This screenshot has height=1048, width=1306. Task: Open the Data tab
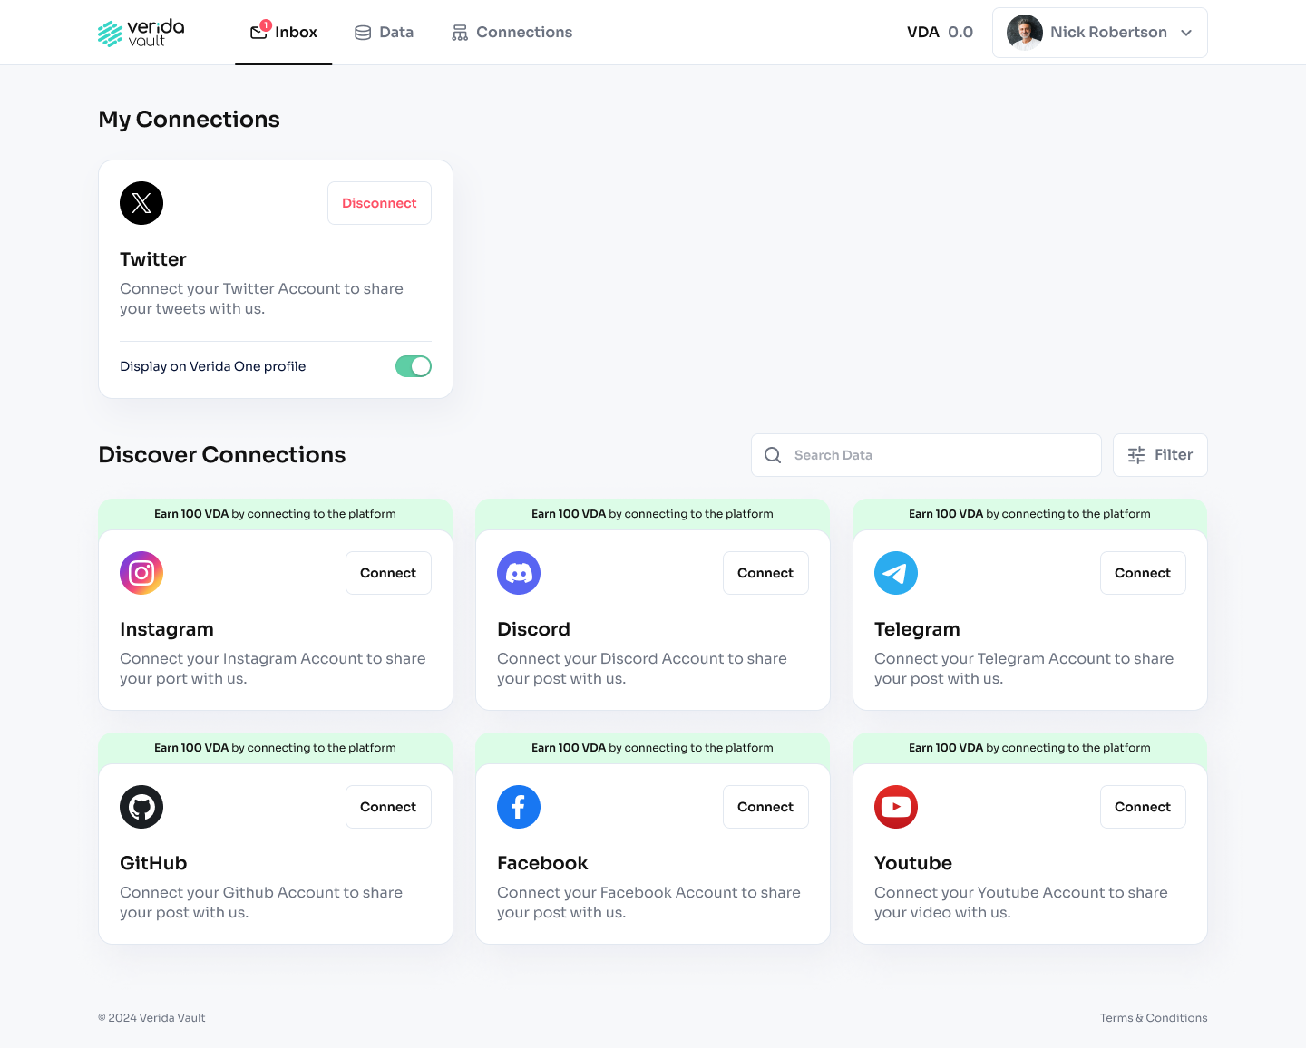click(384, 33)
